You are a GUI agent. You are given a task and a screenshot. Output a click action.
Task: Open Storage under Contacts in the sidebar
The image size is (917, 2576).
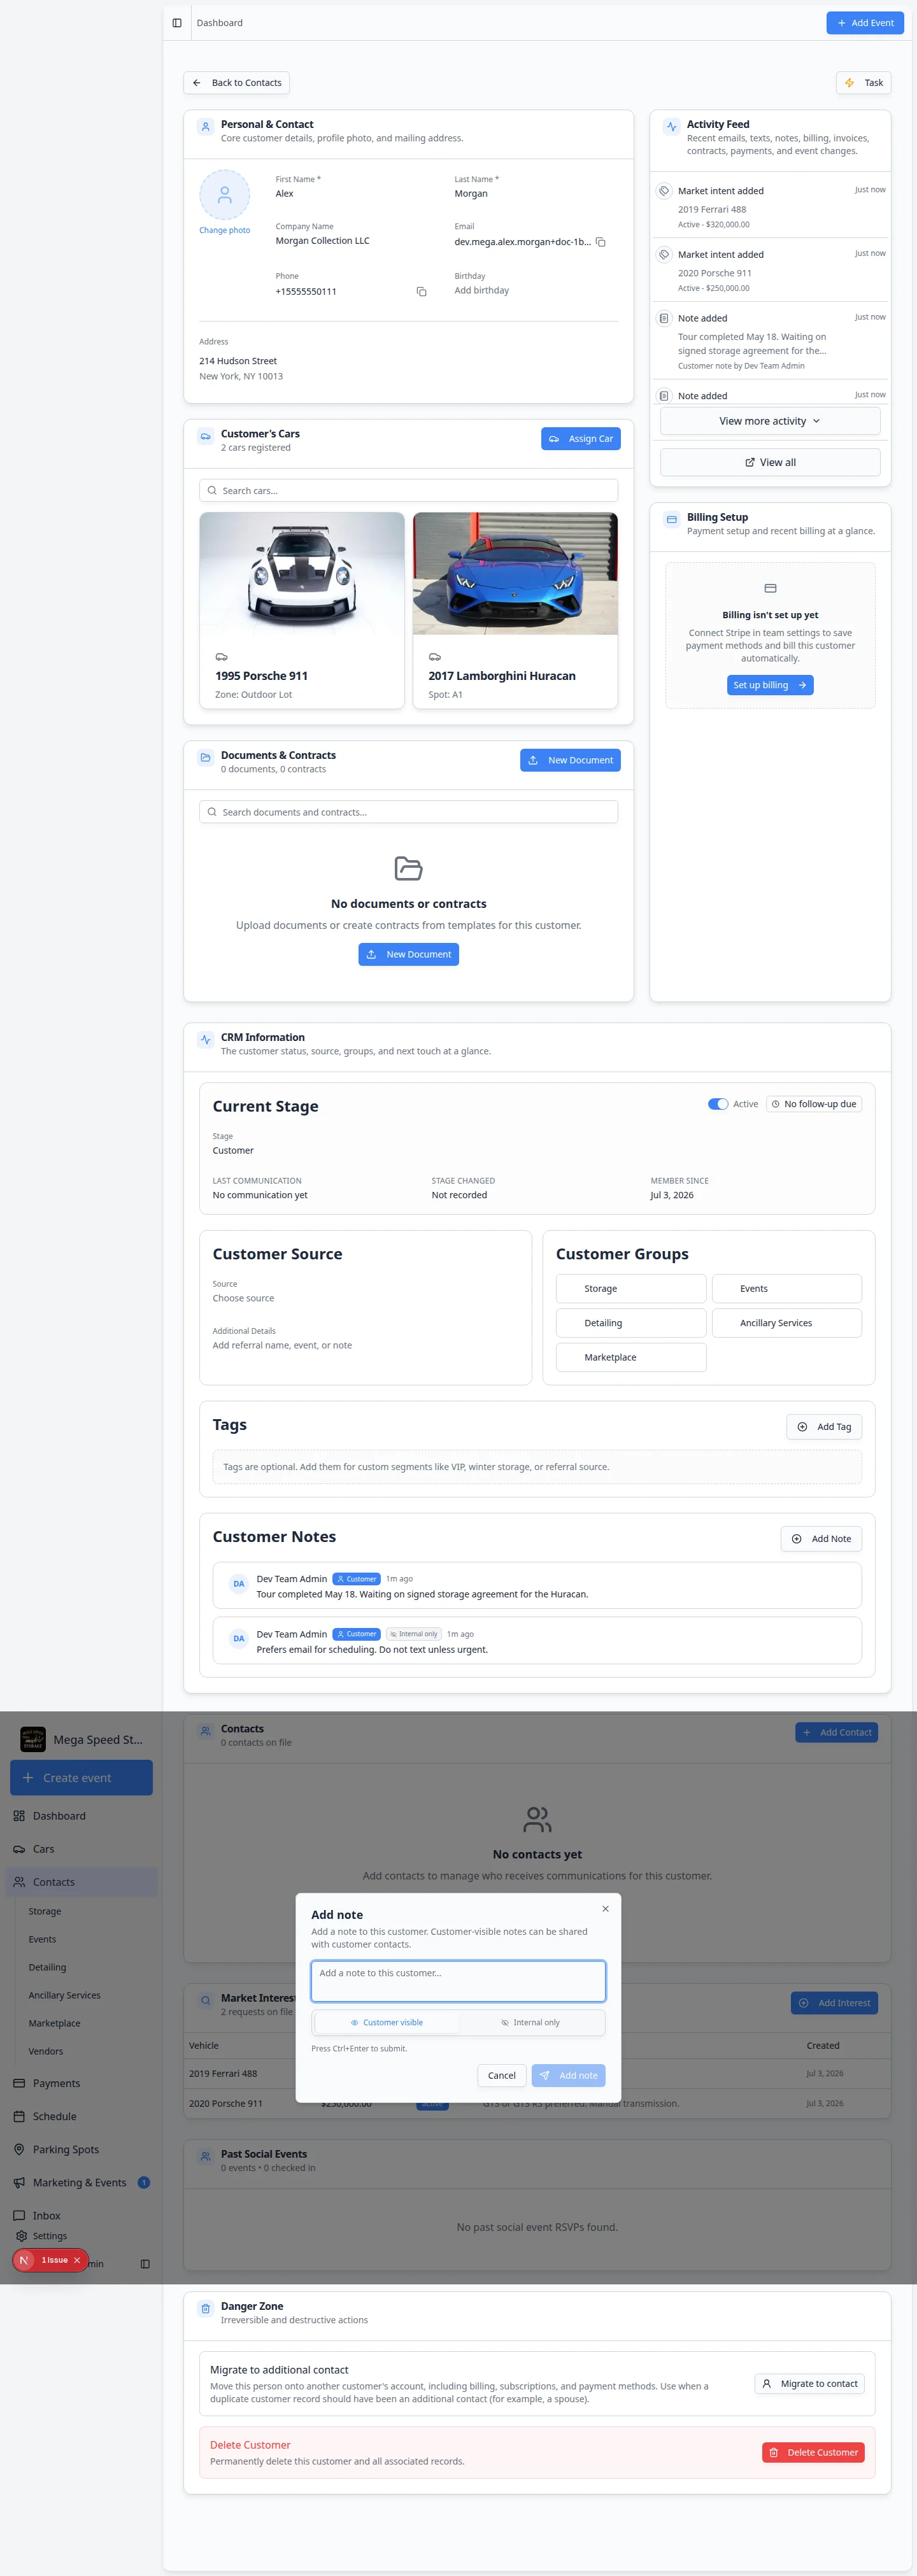click(45, 1911)
